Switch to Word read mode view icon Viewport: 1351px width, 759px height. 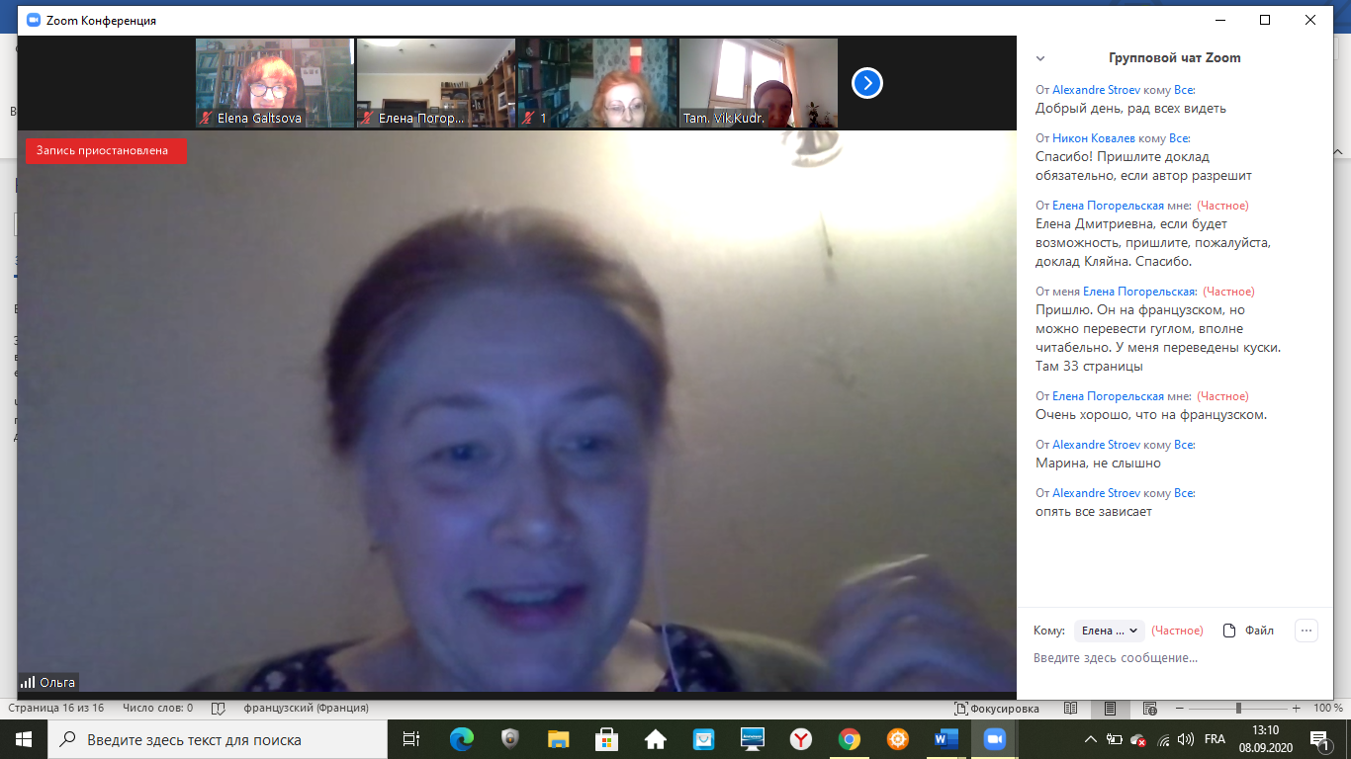coord(1070,709)
